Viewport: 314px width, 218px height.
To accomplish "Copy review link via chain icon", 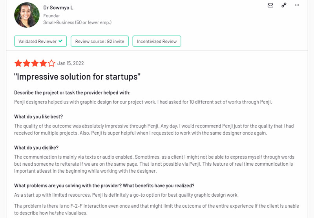I will 284,5.
